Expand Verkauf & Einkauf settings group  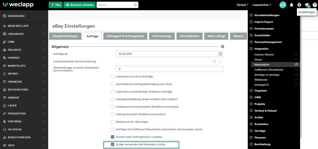[266, 111]
